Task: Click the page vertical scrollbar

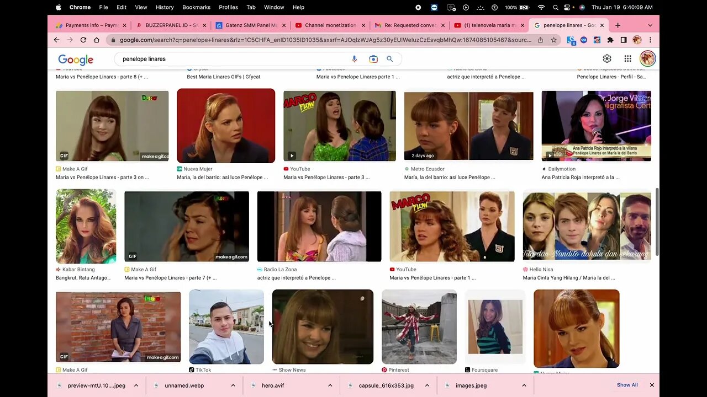Action: pyautogui.click(x=657, y=222)
